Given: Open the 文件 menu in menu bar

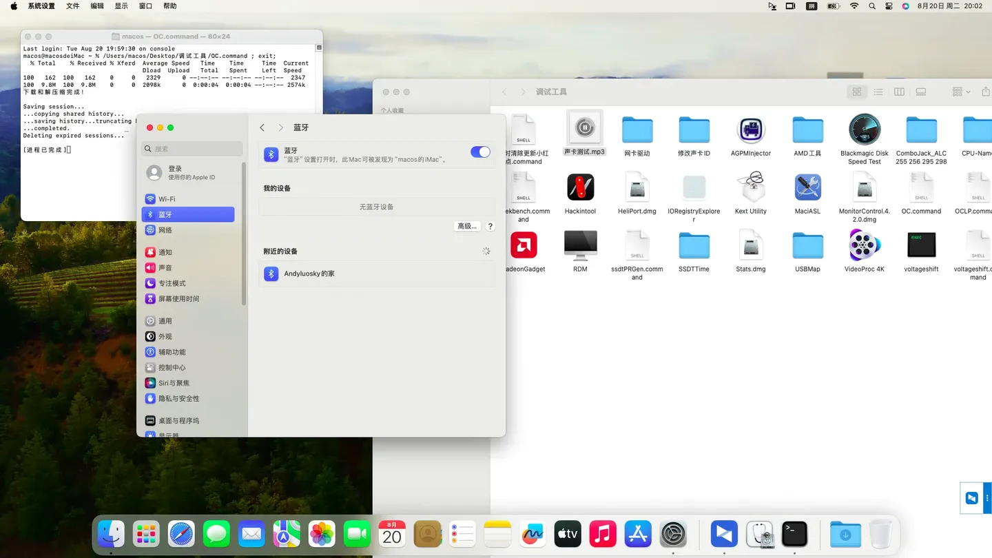Looking at the screenshot, I should (72, 6).
